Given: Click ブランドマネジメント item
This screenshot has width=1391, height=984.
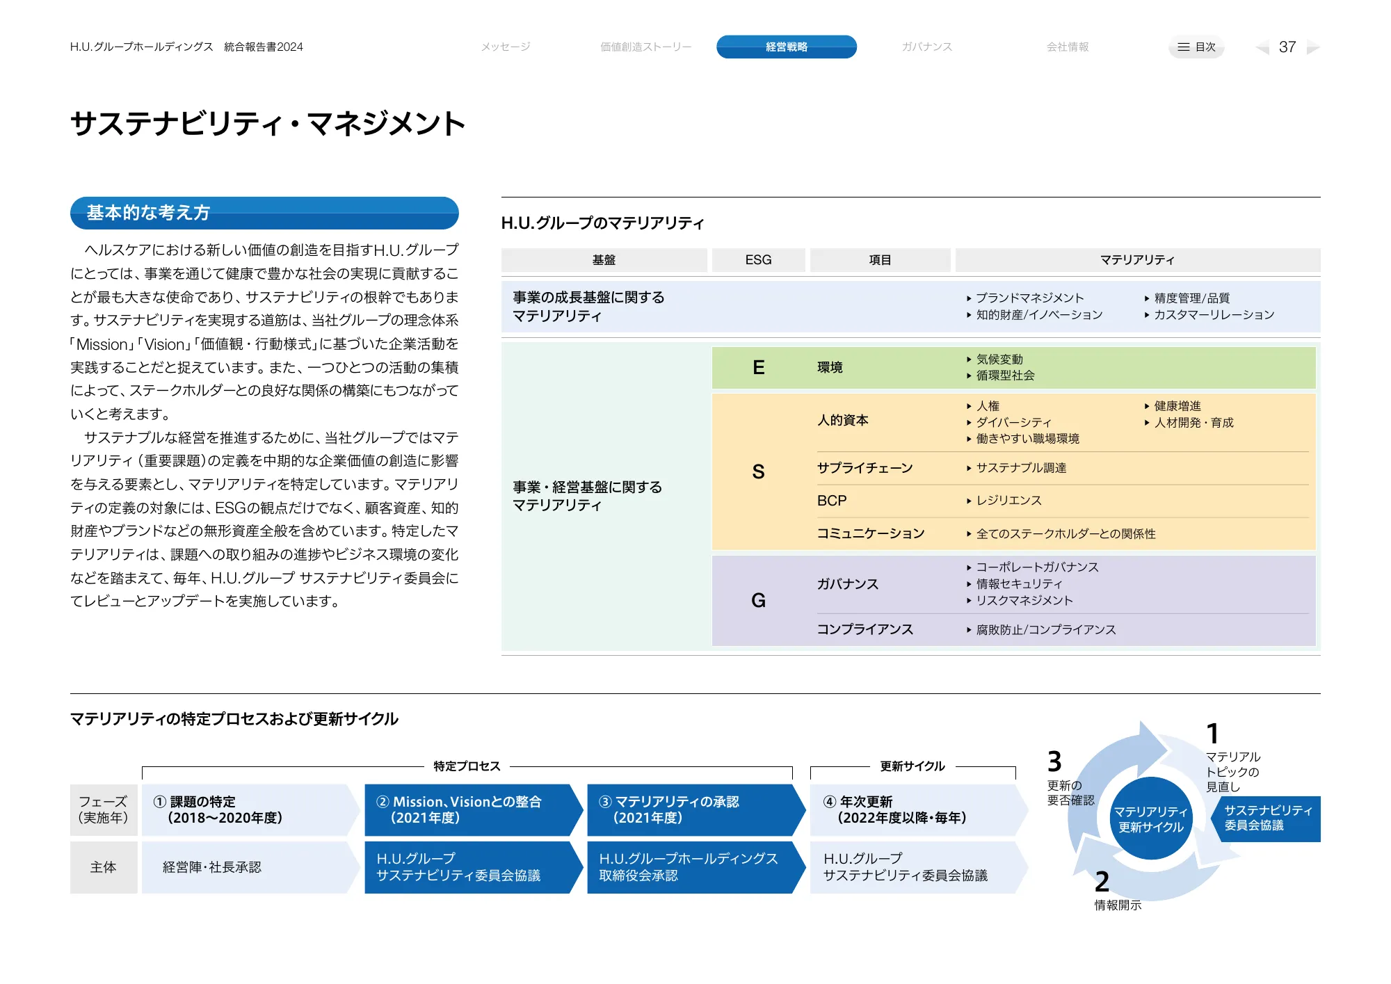Looking at the screenshot, I should coord(1025,298).
